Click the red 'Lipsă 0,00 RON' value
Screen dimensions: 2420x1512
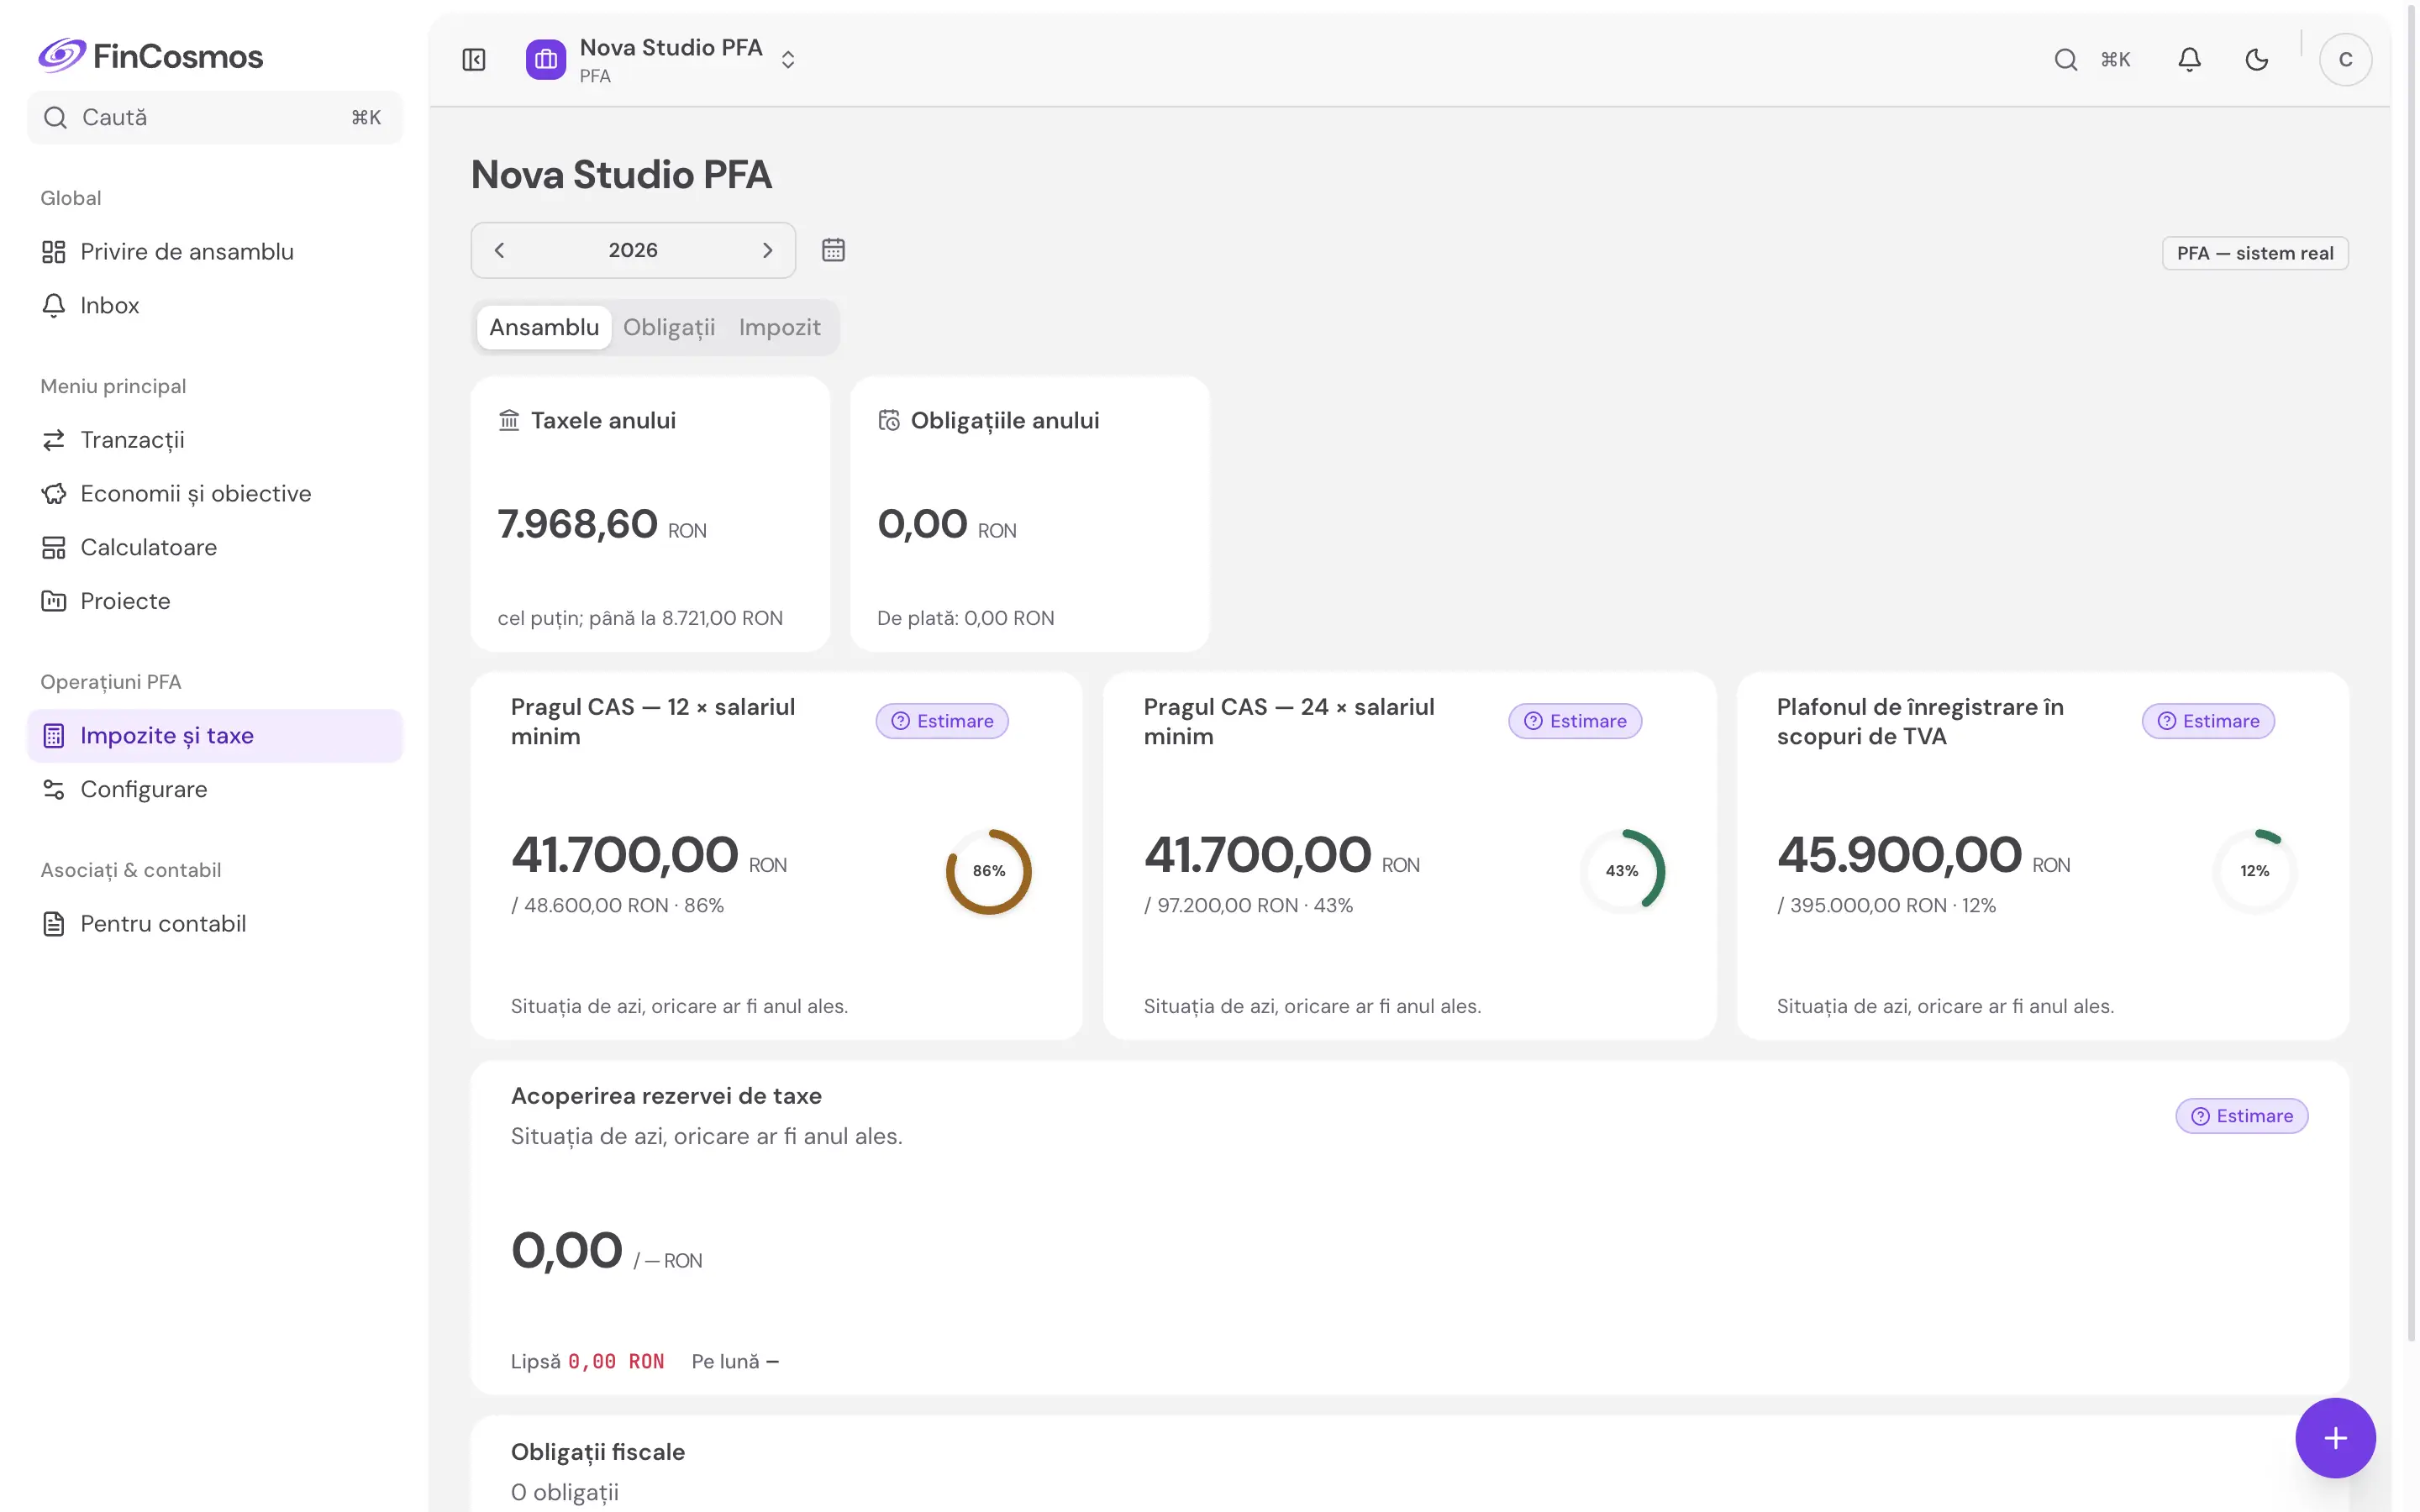(616, 1362)
